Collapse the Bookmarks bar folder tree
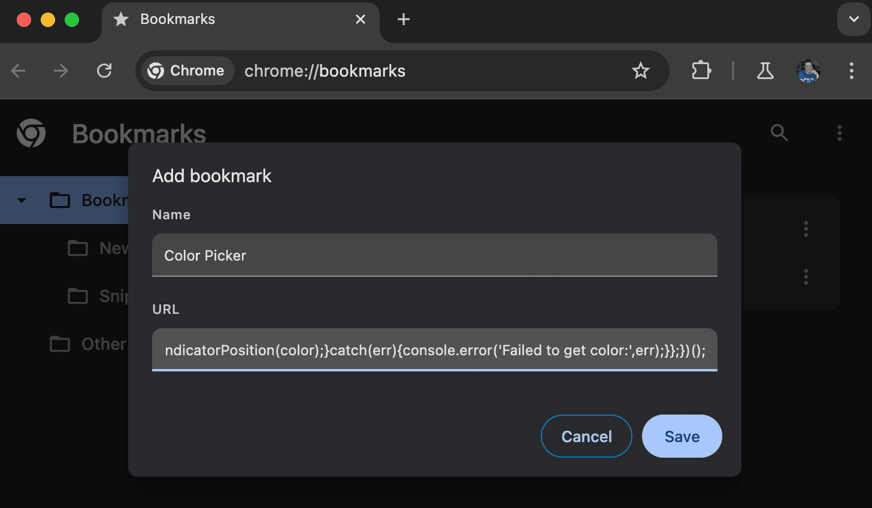 tap(22, 199)
